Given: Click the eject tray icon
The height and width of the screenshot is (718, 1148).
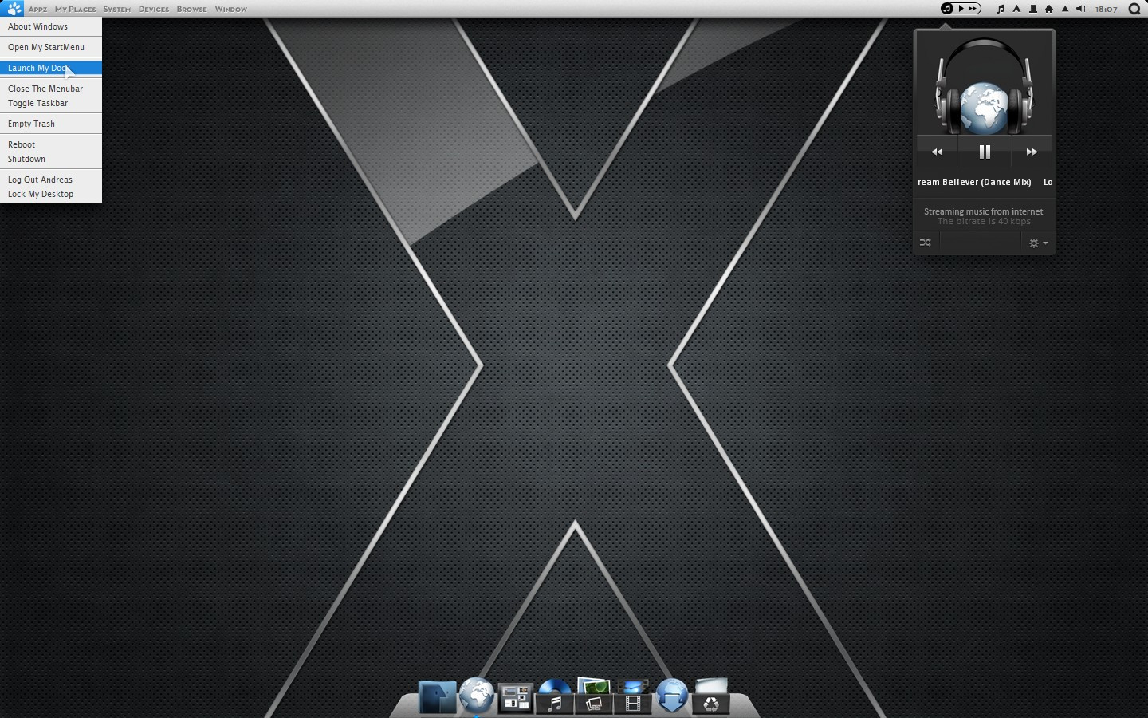Looking at the screenshot, I should (1065, 9).
